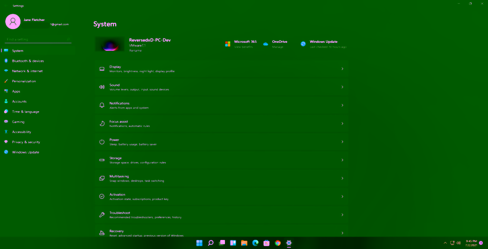The width and height of the screenshot is (488, 249).
Task: Open the Windows Start button on taskbar
Action: pos(199,243)
